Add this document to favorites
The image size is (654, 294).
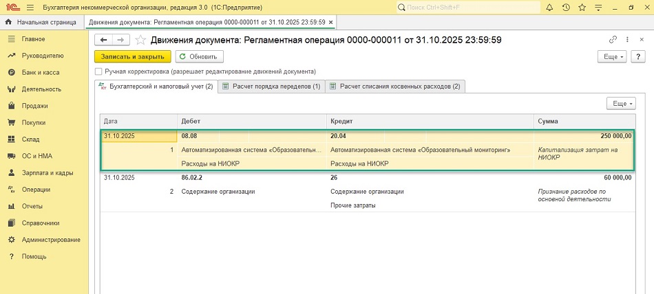140,40
